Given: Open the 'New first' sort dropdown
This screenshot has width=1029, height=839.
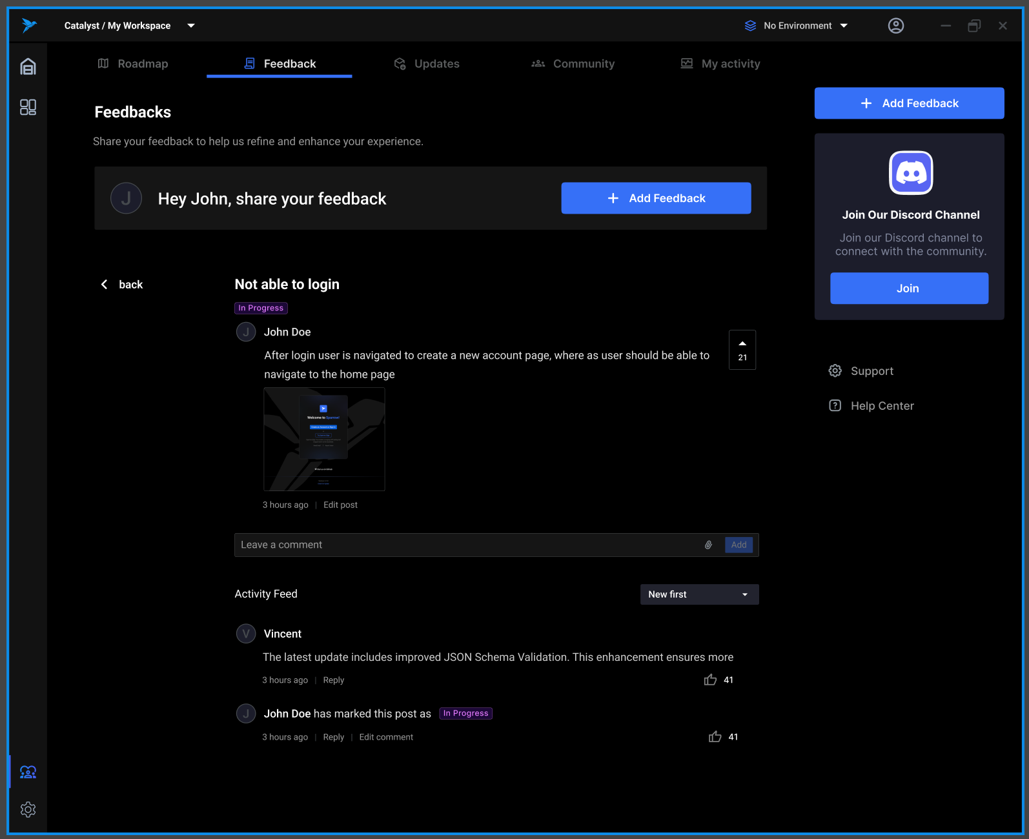Looking at the screenshot, I should tap(698, 594).
